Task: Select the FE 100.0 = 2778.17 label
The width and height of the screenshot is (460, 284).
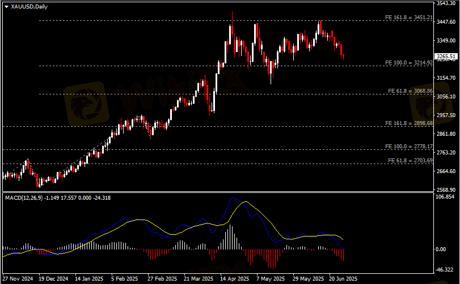Action: (x=408, y=146)
